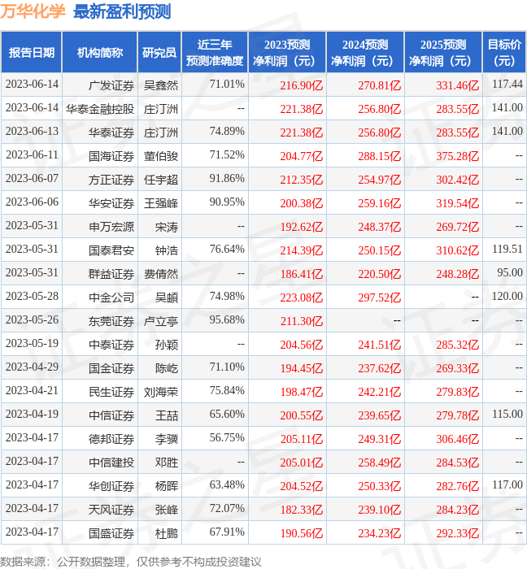Click the 91.86% accuracy value
The height and width of the screenshot is (569, 527).
pos(227,178)
